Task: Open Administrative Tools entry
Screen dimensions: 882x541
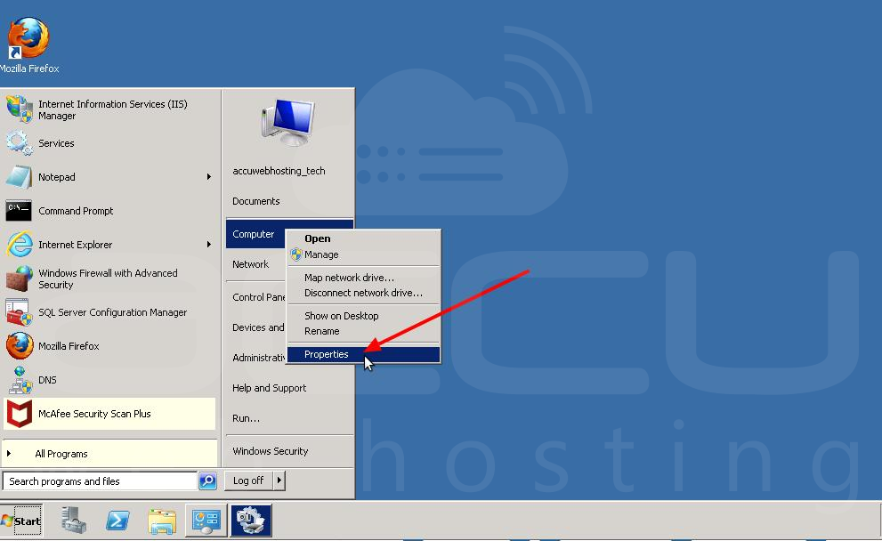Action: coord(258,358)
